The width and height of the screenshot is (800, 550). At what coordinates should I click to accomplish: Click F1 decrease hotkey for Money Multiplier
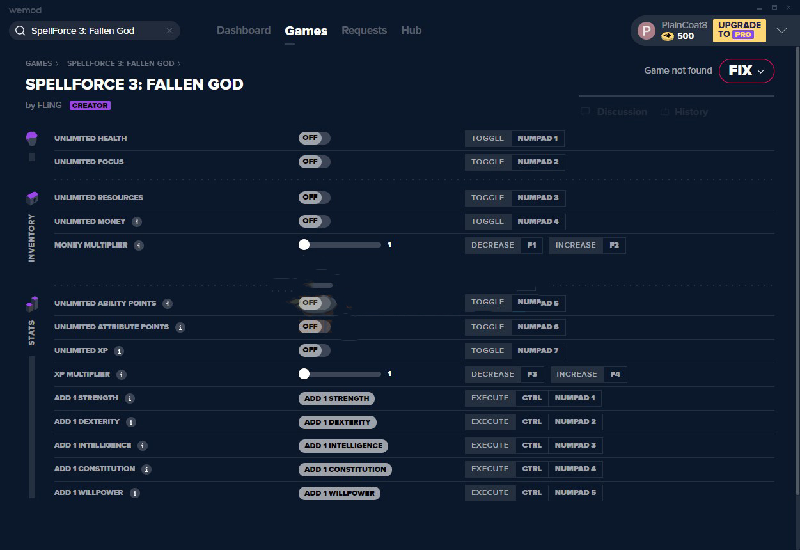(531, 245)
